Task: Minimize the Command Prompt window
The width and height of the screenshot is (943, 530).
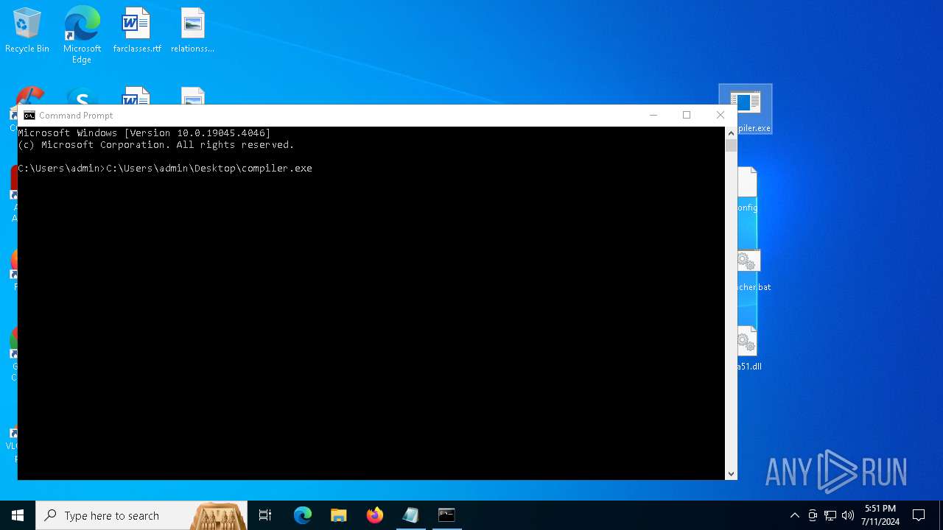Action: 653,116
